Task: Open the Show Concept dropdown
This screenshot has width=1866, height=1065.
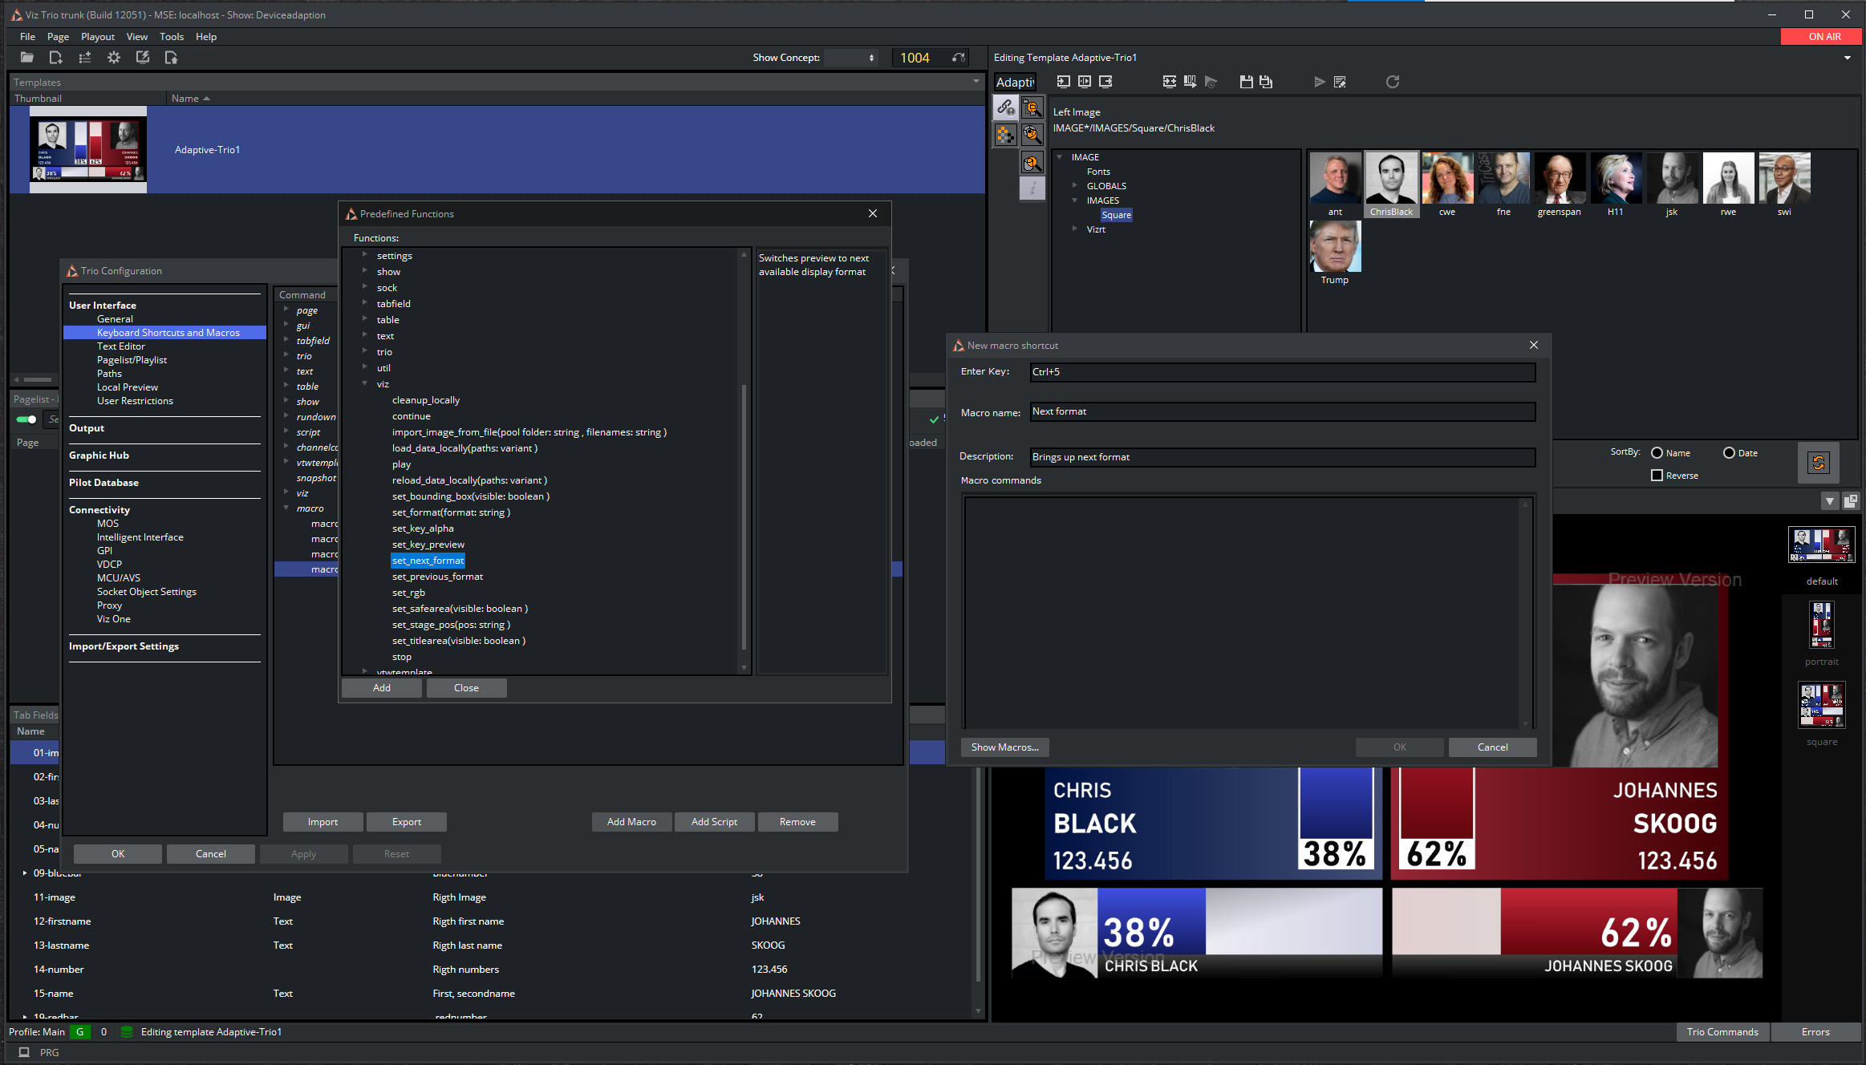Action: click(x=851, y=57)
